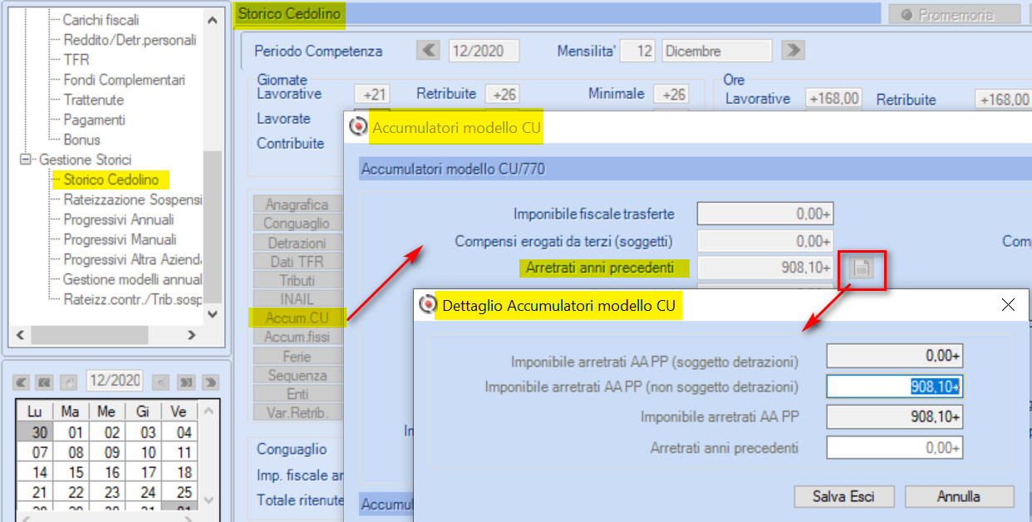
Task: Close the Dettaglio Accumulatori modello CU dialog
Action: tap(1008, 305)
